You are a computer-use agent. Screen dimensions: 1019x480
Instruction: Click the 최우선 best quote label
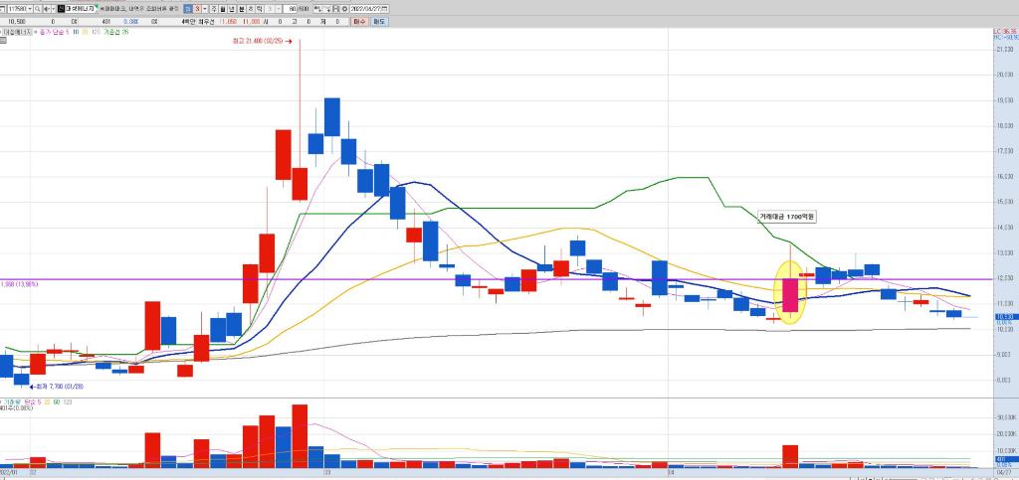205,22
